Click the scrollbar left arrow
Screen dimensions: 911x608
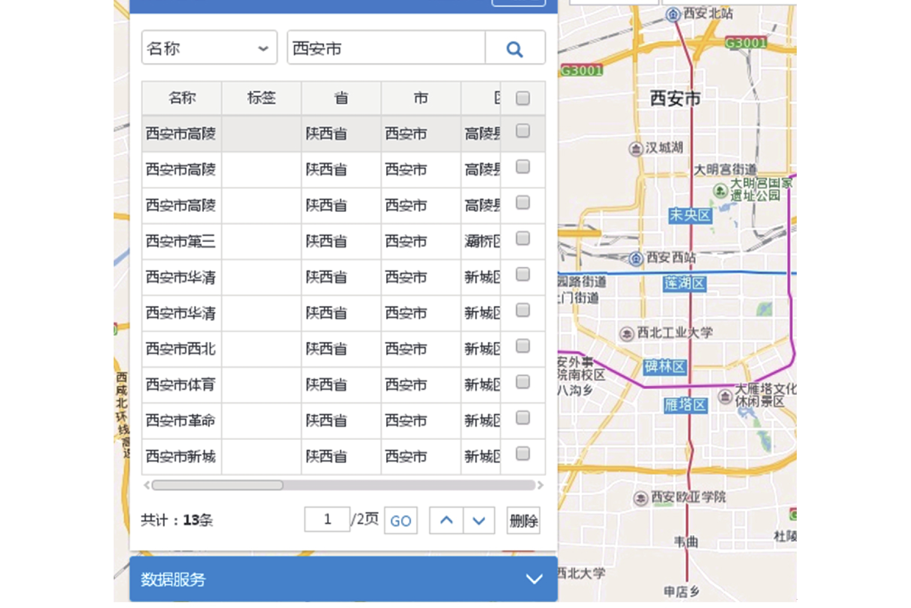point(147,485)
